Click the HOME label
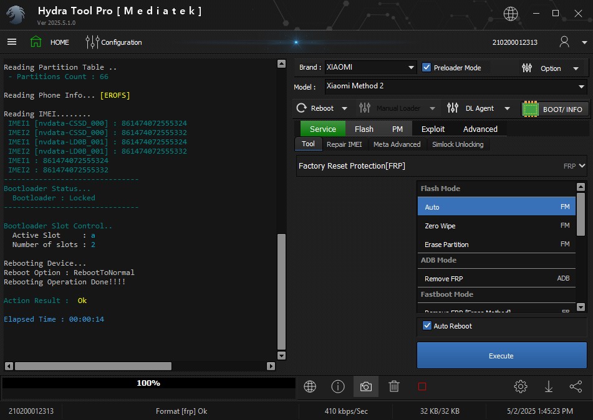 60,42
